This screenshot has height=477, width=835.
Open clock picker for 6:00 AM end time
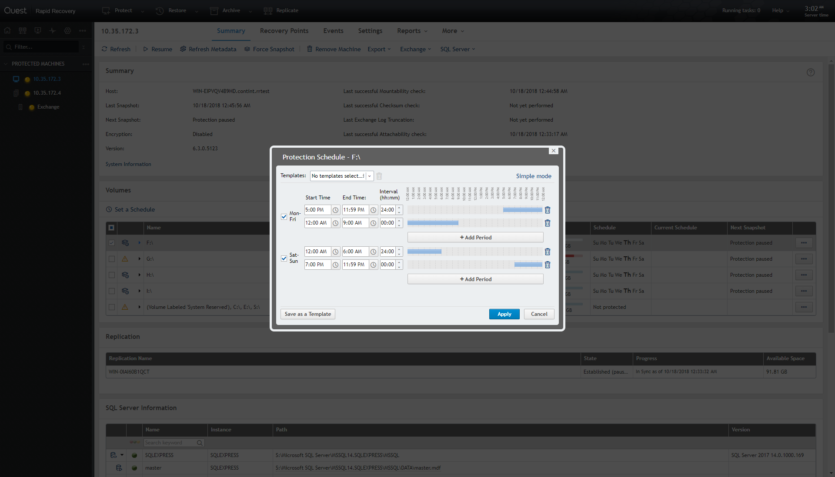(x=373, y=252)
